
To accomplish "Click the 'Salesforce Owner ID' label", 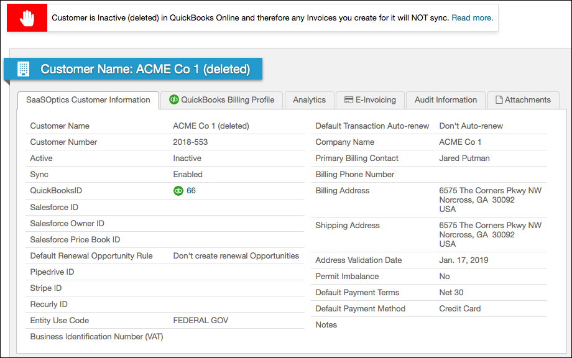I will coord(67,224).
